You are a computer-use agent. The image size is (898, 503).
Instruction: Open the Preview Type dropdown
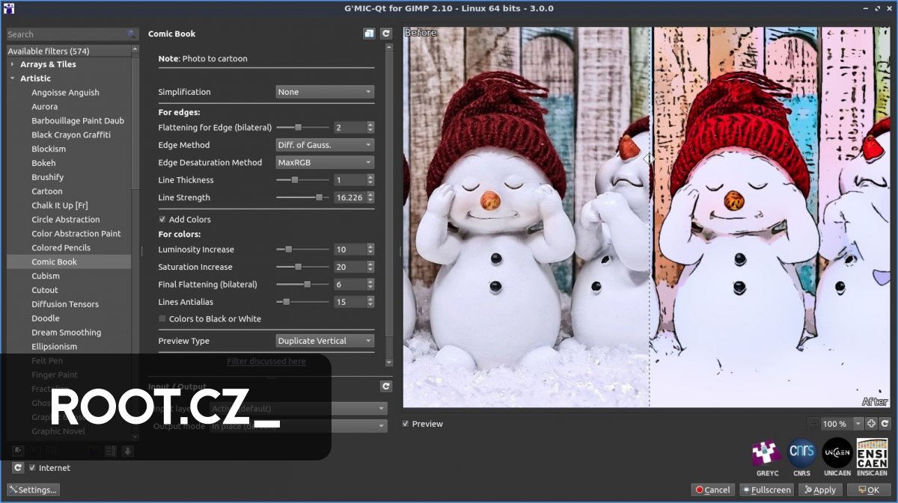tap(325, 341)
